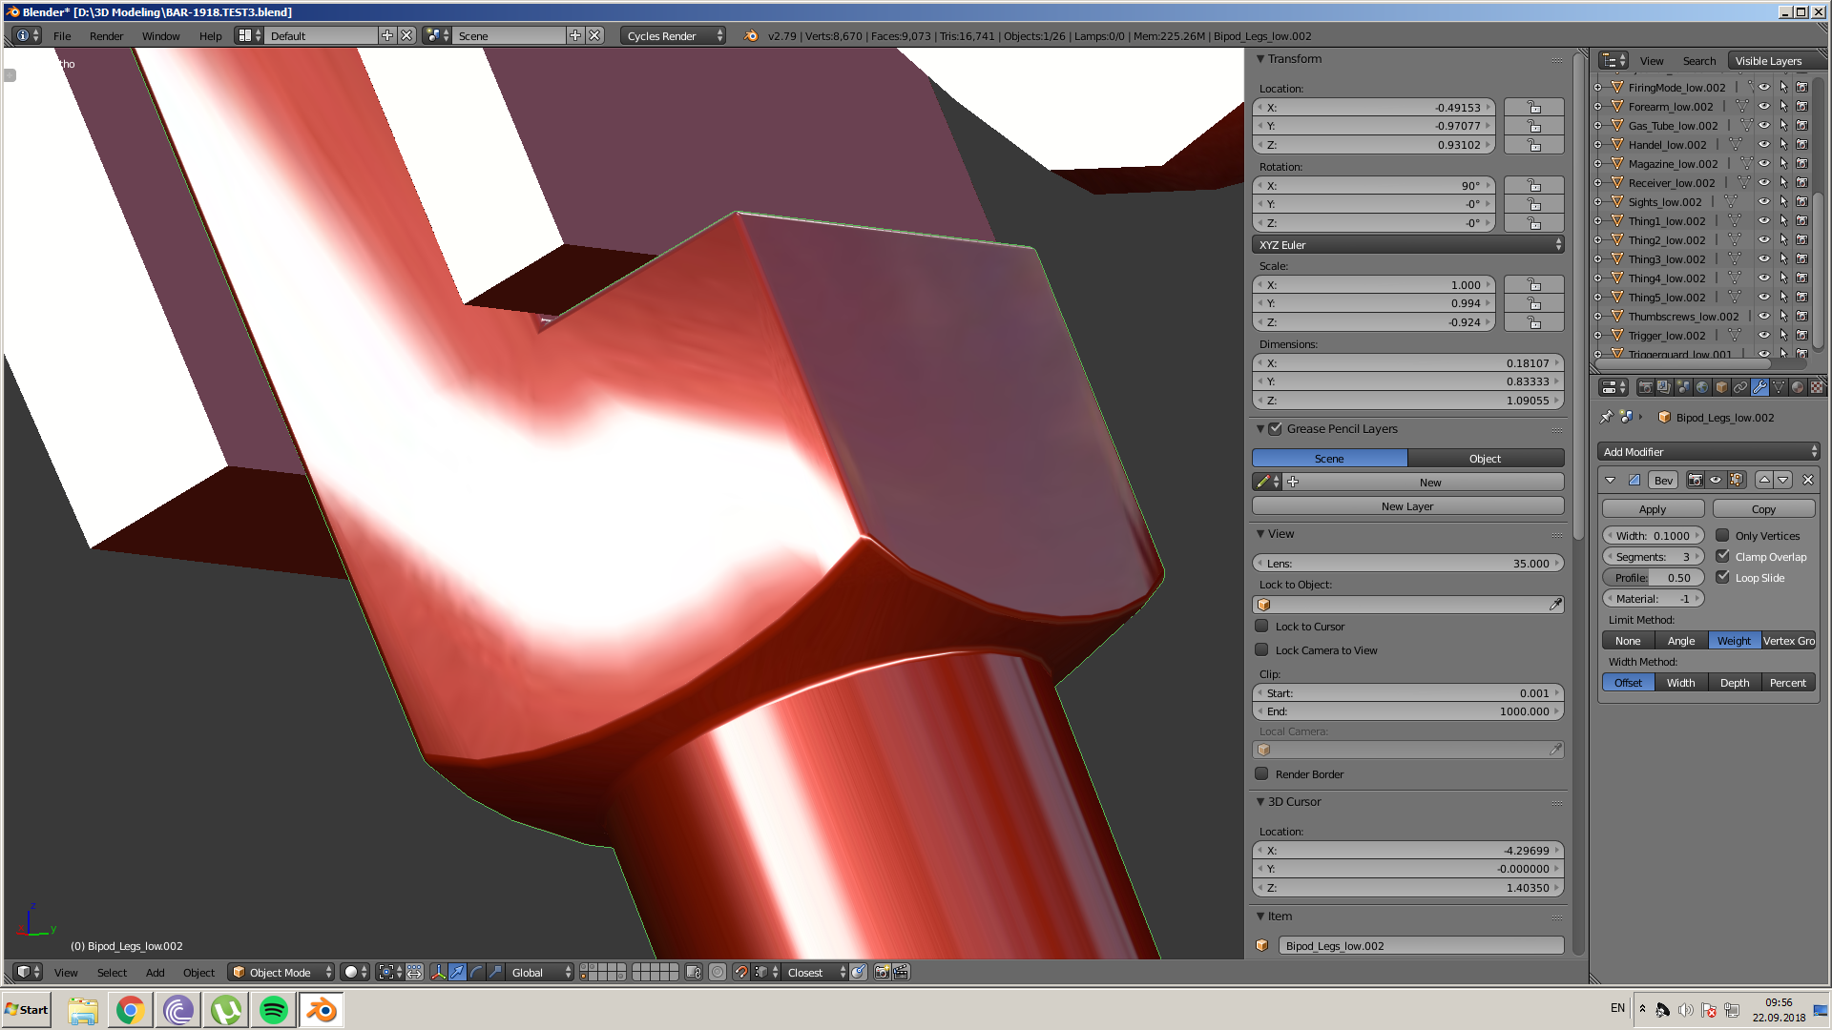Launch Blender from the Windows taskbar
The height and width of the screenshot is (1030, 1832).
tap(322, 1009)
